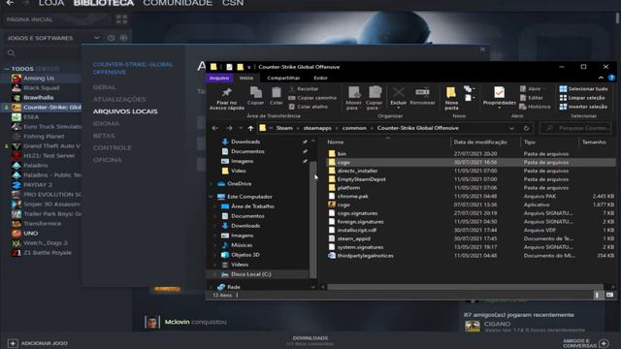Image resolution: width=621 pixels, height=349 pixels.
Task: Click Copiar caminho in the ribbon
Action: 312,98
